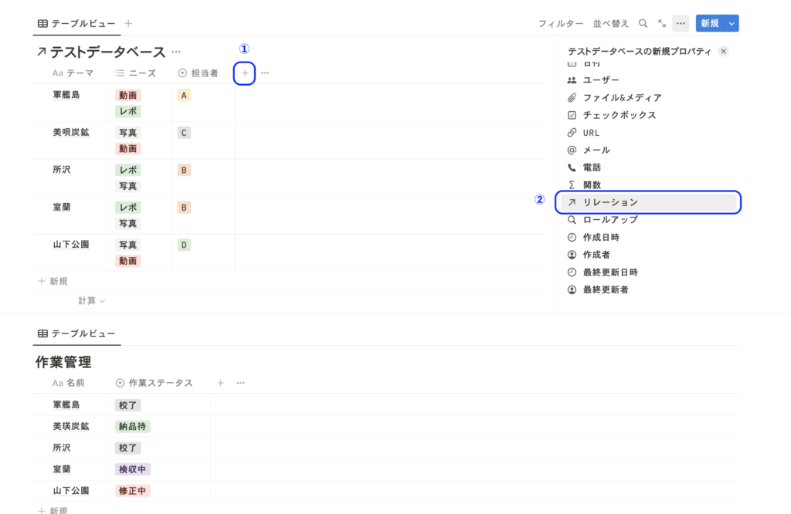Click the ... icon in the 作業管理 column headers
The width and height of the screenshot is (791, 514).
240,382
